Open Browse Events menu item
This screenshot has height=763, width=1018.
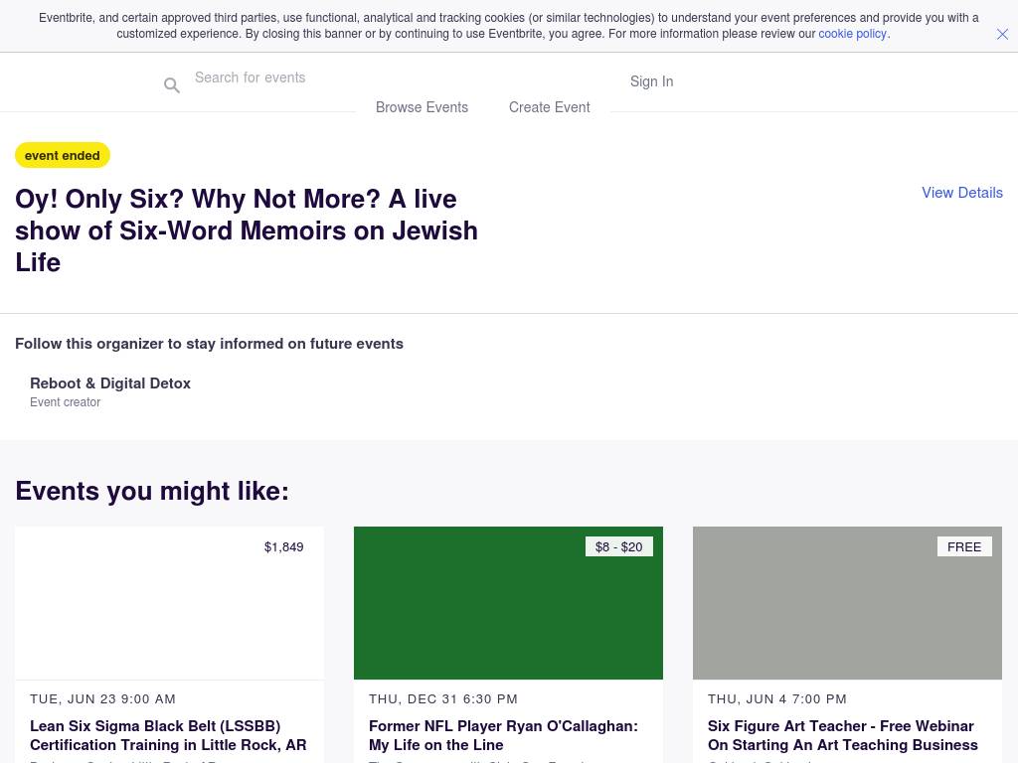point(422,107)
